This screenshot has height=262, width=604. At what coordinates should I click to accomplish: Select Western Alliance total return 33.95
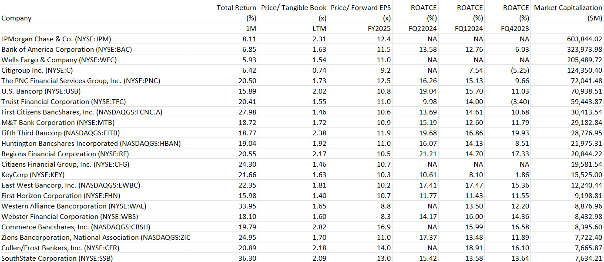coord(224,206)
